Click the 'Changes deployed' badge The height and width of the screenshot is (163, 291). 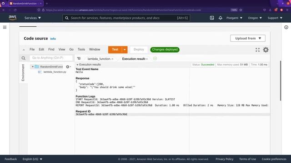coord(165,49)
